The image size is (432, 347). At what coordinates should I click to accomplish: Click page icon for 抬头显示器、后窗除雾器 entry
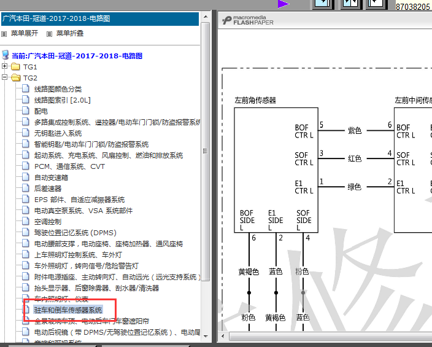(x=26, y=287)
